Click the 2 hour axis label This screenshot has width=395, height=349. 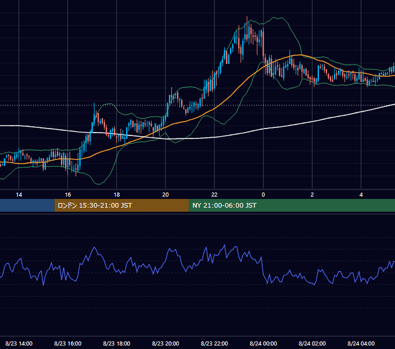(x=312, y=195)
